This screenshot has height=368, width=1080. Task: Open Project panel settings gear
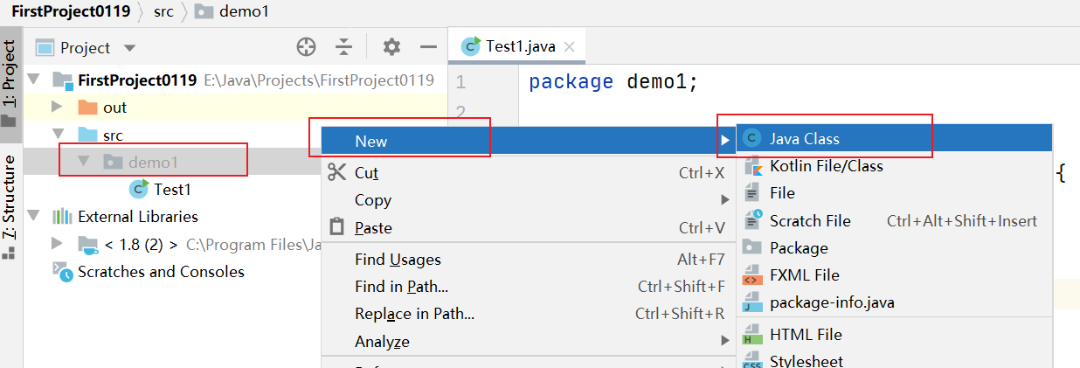(391, 47)
